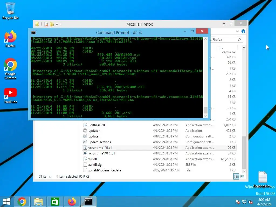Select the vcruntime140.dll file
Image resolution: width=276 pixels, height=207 pixels.
click(159, 148)
